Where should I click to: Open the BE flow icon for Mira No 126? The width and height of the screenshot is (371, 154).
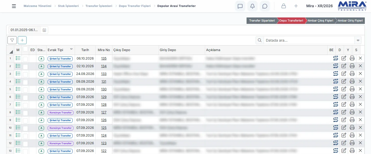[x=335, y=120]
